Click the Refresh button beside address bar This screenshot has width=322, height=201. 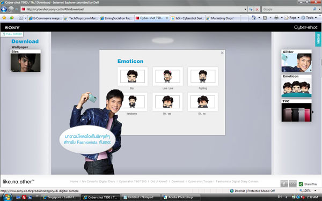click(x=251, y=9)
